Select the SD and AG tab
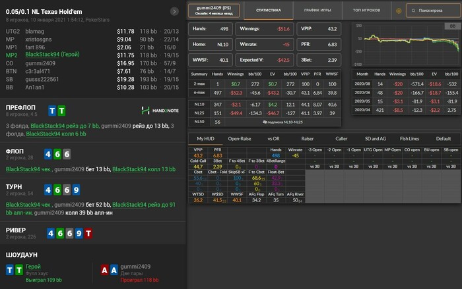Screen dimensions: 462x289 [376, 139]
